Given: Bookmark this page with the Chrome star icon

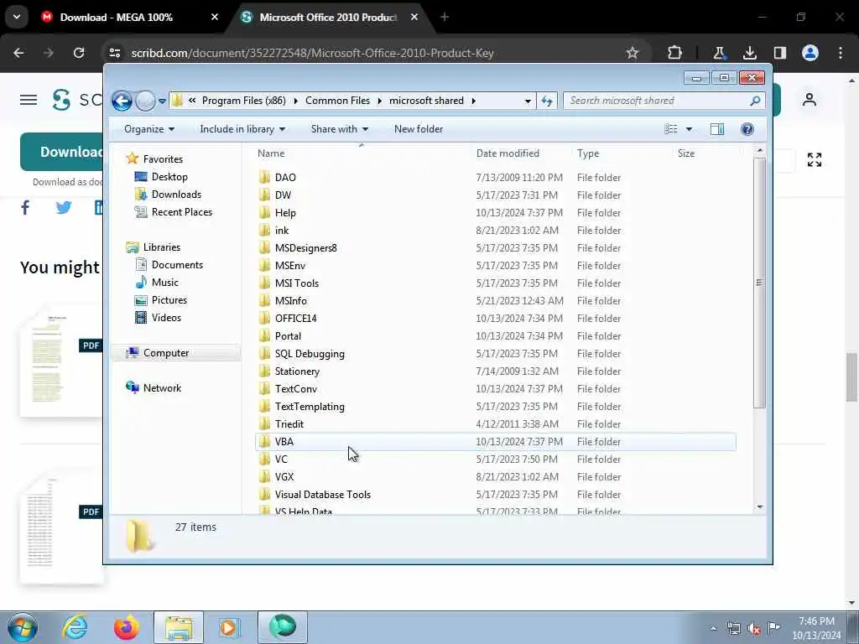Looking at the screenshot, I should [x=633, y=53].
